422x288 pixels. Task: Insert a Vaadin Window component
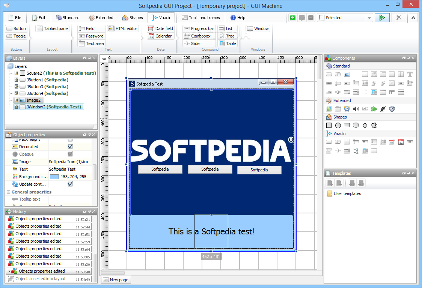pos(258,28)
